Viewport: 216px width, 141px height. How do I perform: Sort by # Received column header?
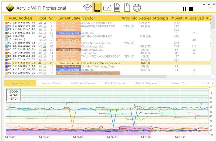194,18
